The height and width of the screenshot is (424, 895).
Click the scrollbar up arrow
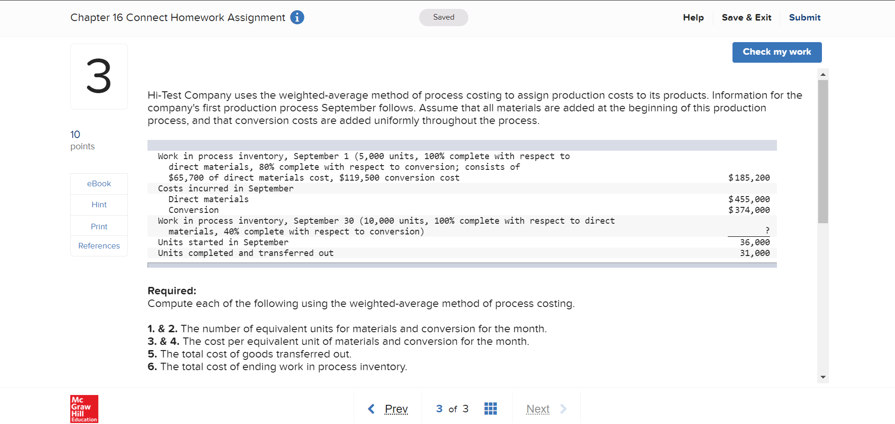click(823, 74)
